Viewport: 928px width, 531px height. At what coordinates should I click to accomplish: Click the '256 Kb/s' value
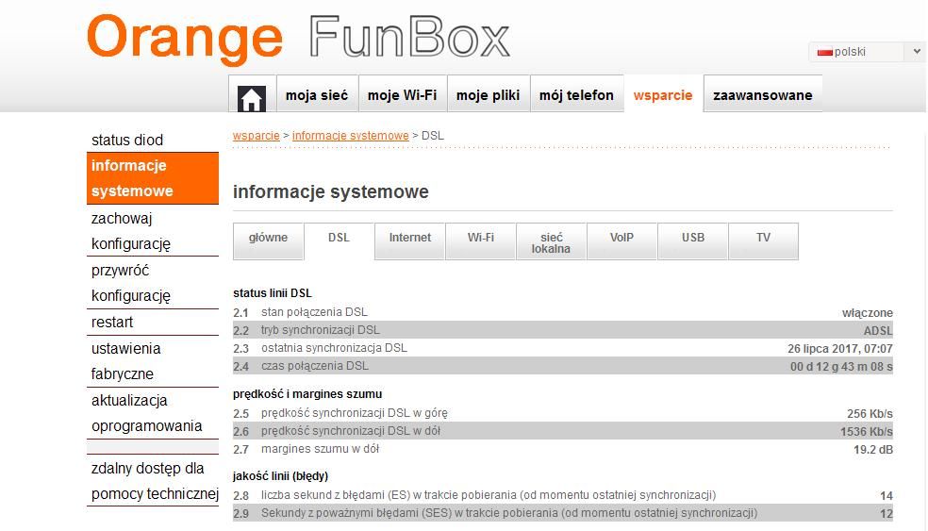click(870, 414)
